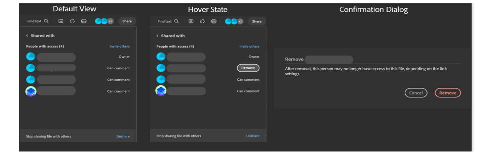The image size is (484, 156).
Task: Click Stop sharing file with others, Default View
Action: (48, 136)
